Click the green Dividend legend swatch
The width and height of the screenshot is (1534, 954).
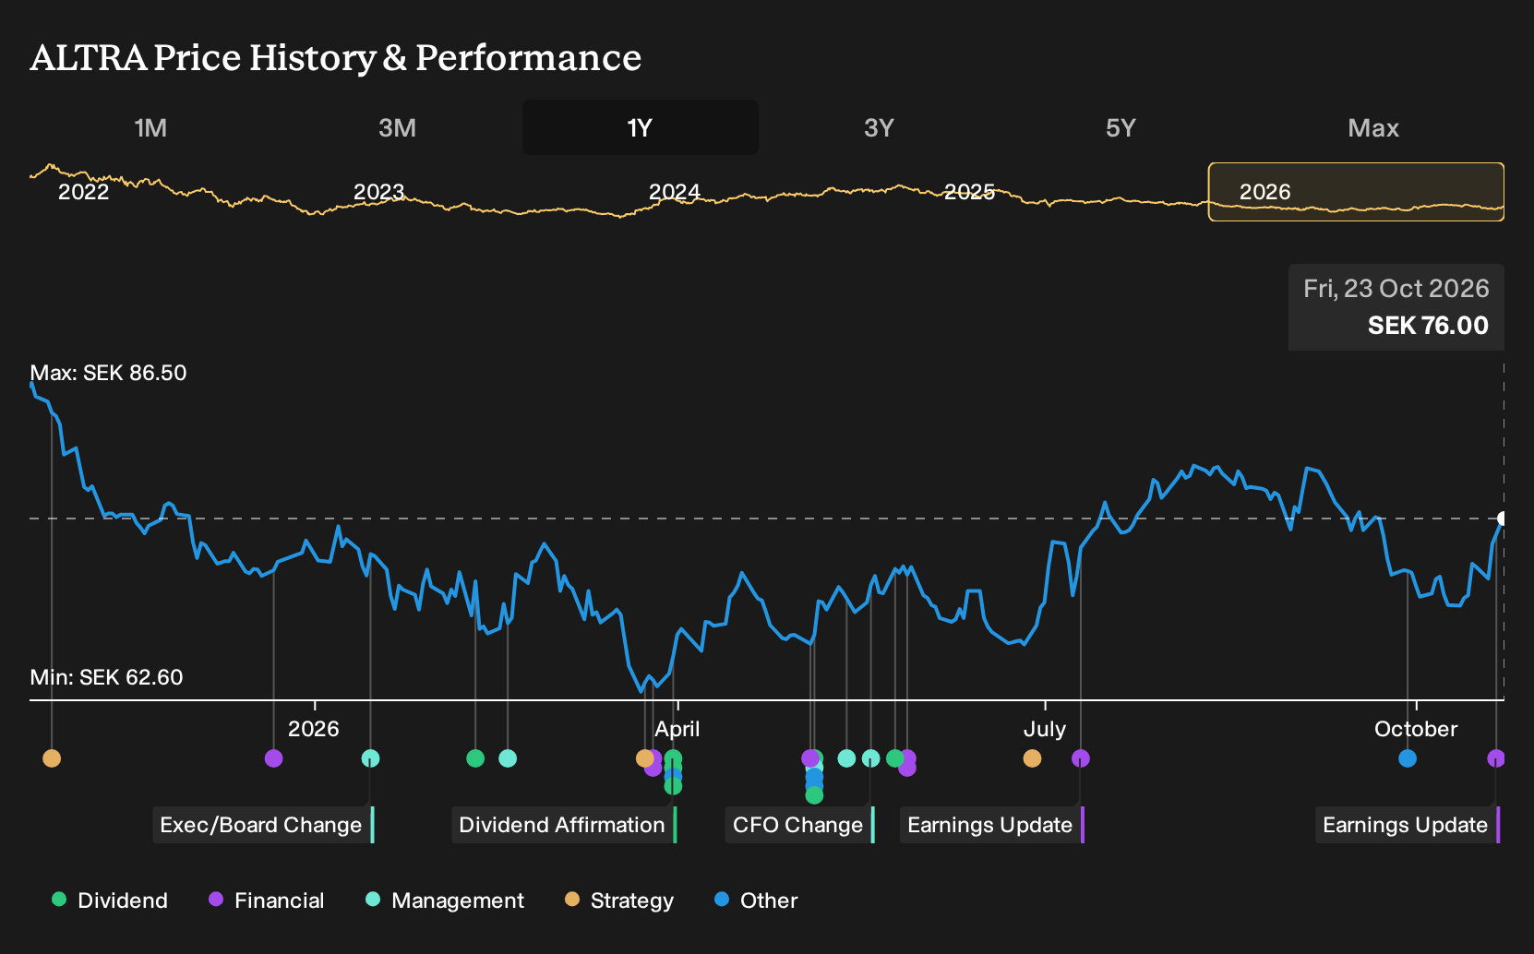(59, 899)
